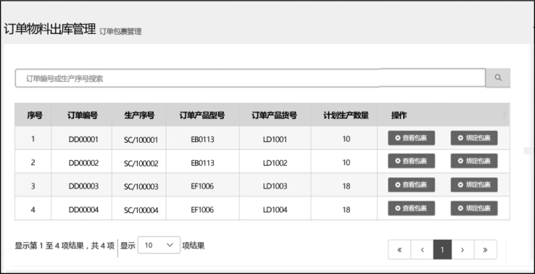Viewport: 535px width, 274px height.
Task: Focus the order number search field
Action: tap(250, 78)
